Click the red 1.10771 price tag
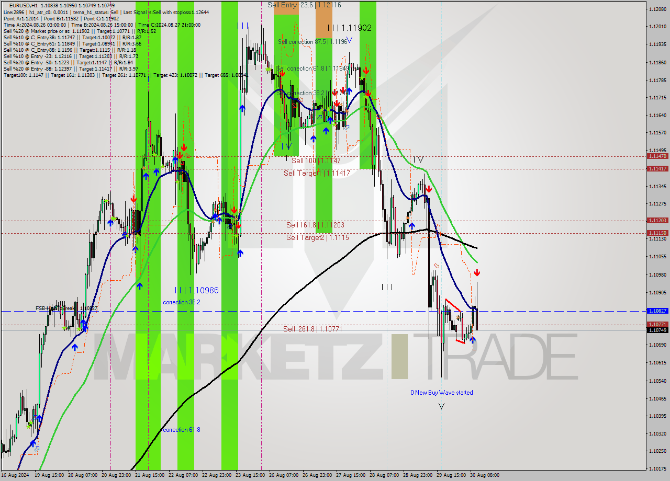The width and height of the screenshot is (670, 481). (x=657, y=324)
